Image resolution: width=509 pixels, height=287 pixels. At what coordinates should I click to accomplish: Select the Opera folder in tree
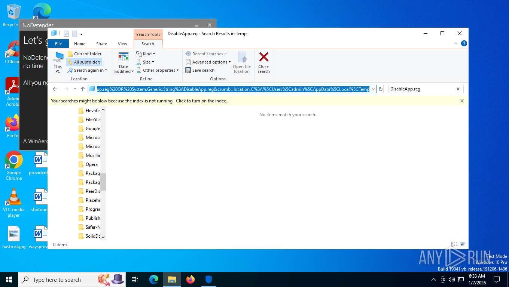point(88,164)
